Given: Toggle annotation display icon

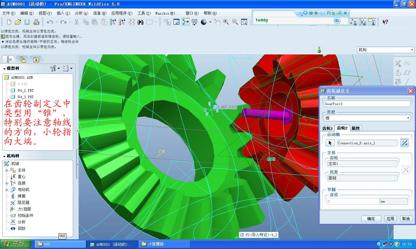Looking at the screenshot, I should coord(371,22).
